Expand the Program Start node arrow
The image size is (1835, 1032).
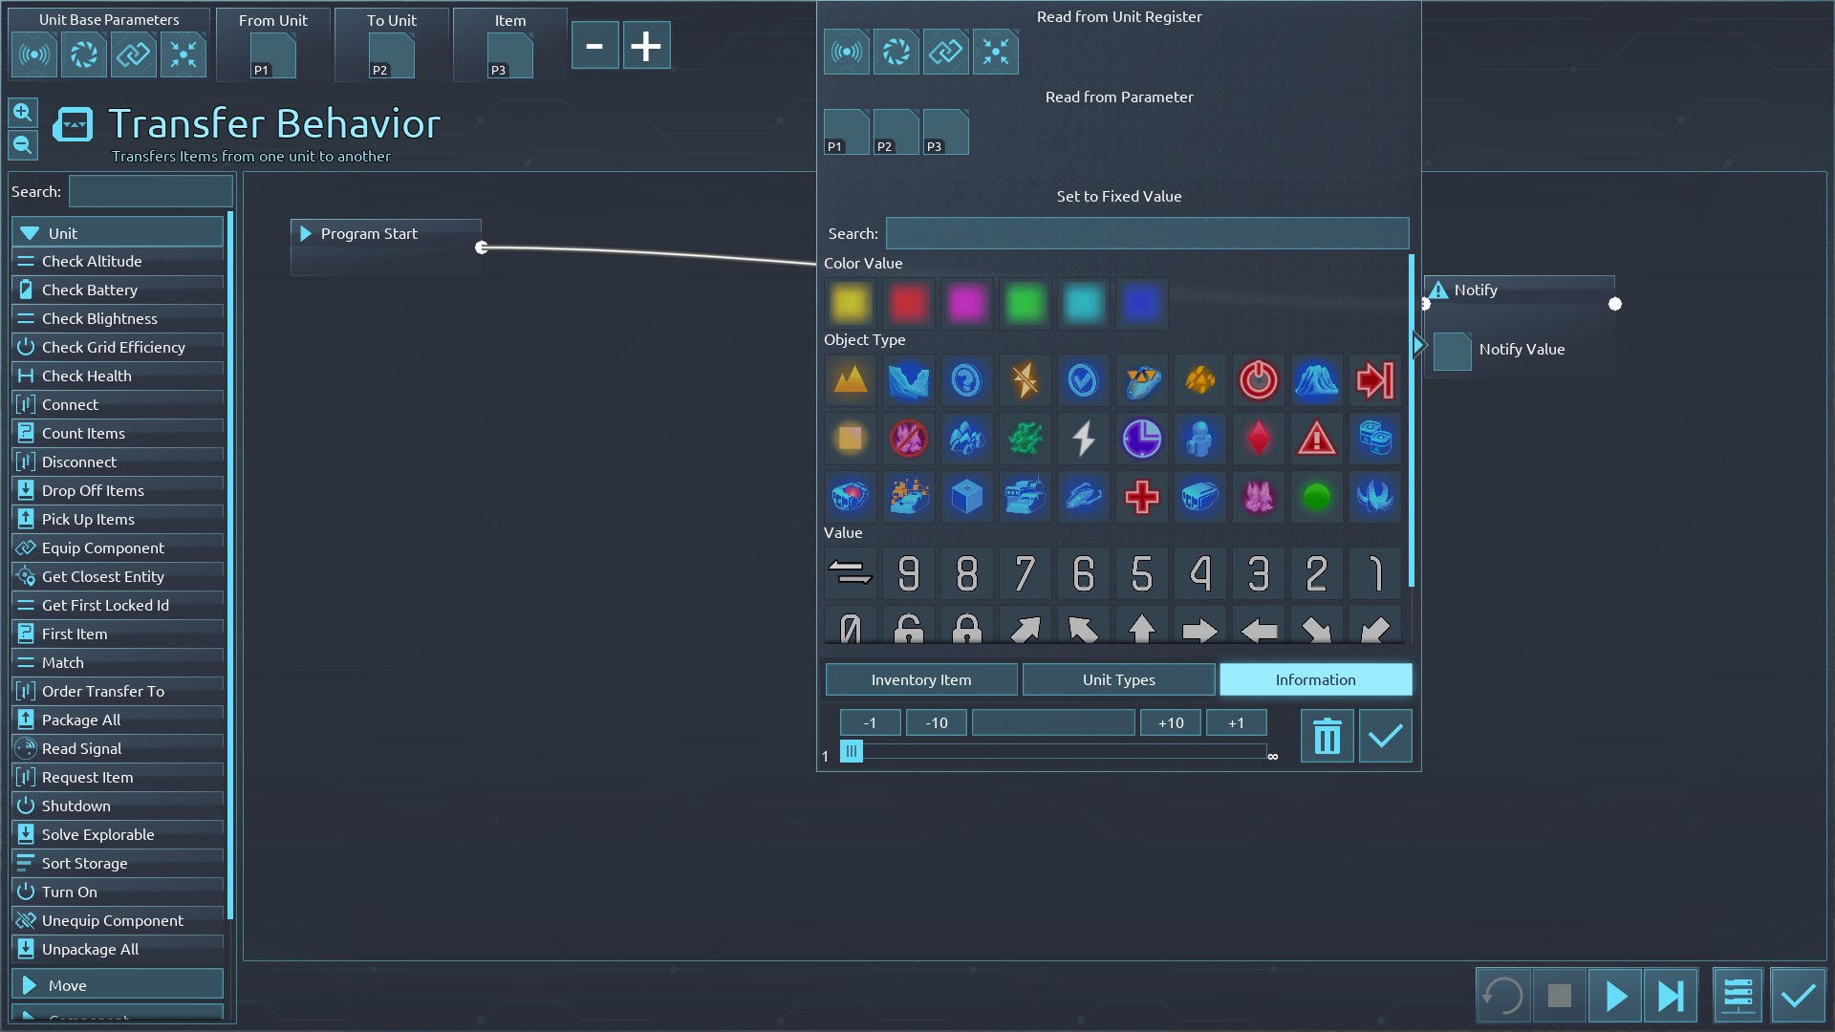pyautogui.click(x=306, y=234)
